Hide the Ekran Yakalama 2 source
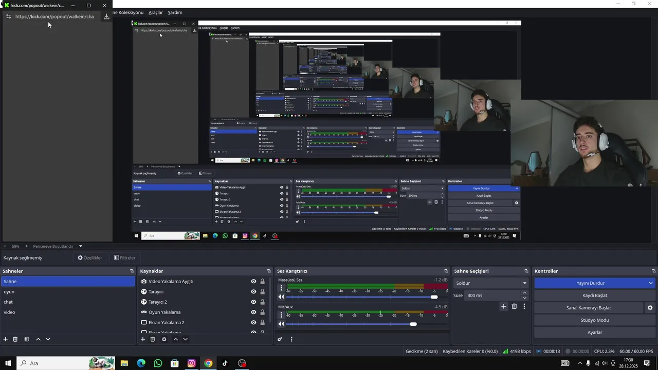Viewport: 658px width, 370px height. point(253,323)
